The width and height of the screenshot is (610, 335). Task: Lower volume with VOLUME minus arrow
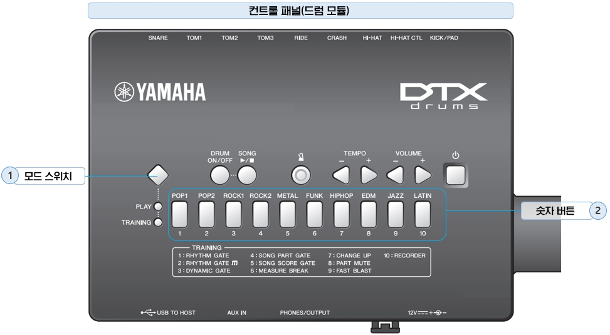pos(395,175)
